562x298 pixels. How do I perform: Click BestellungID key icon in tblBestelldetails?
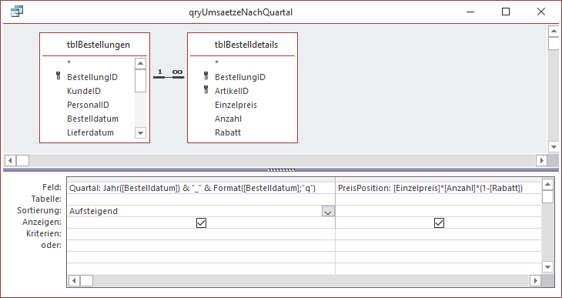click(206, 76)
